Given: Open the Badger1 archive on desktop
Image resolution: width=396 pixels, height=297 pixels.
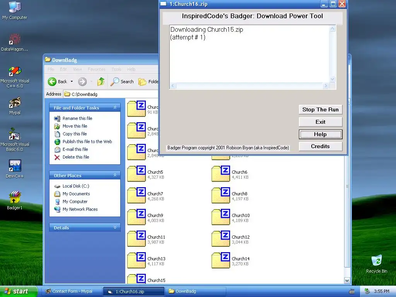Looking at the screenshot, I should pos(15,200).
